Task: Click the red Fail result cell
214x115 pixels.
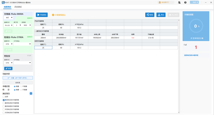Action: (133, 38)
